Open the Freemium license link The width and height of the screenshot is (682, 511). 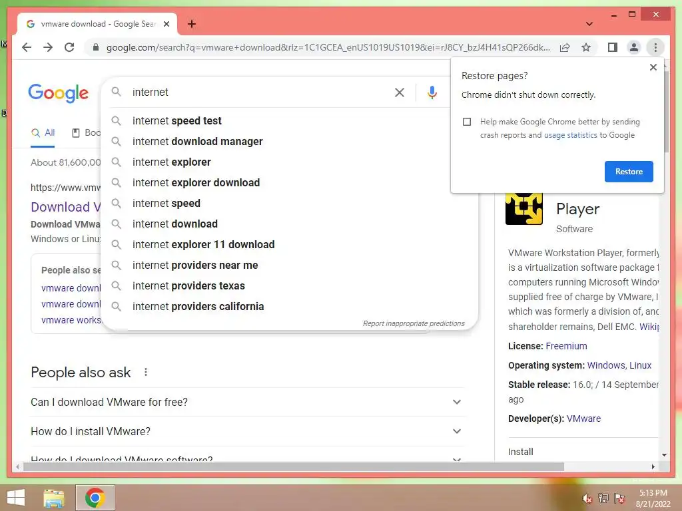coord(566,346)
